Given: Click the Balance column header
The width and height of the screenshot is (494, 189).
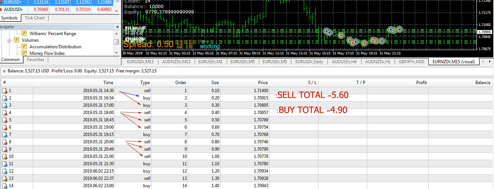Looking at the screenshot, I should 461,83.
